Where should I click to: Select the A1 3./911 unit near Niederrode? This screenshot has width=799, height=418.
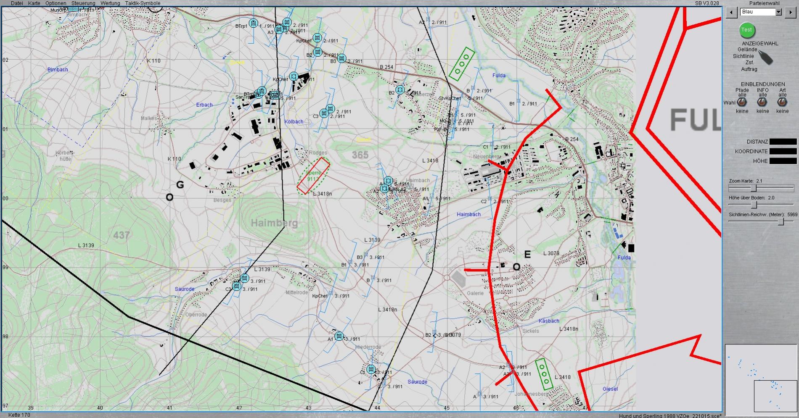[x=339, y=337]
